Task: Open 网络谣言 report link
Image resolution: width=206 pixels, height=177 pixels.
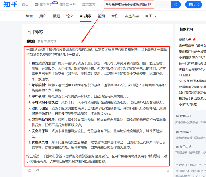Action: click(x=200, y=138)
